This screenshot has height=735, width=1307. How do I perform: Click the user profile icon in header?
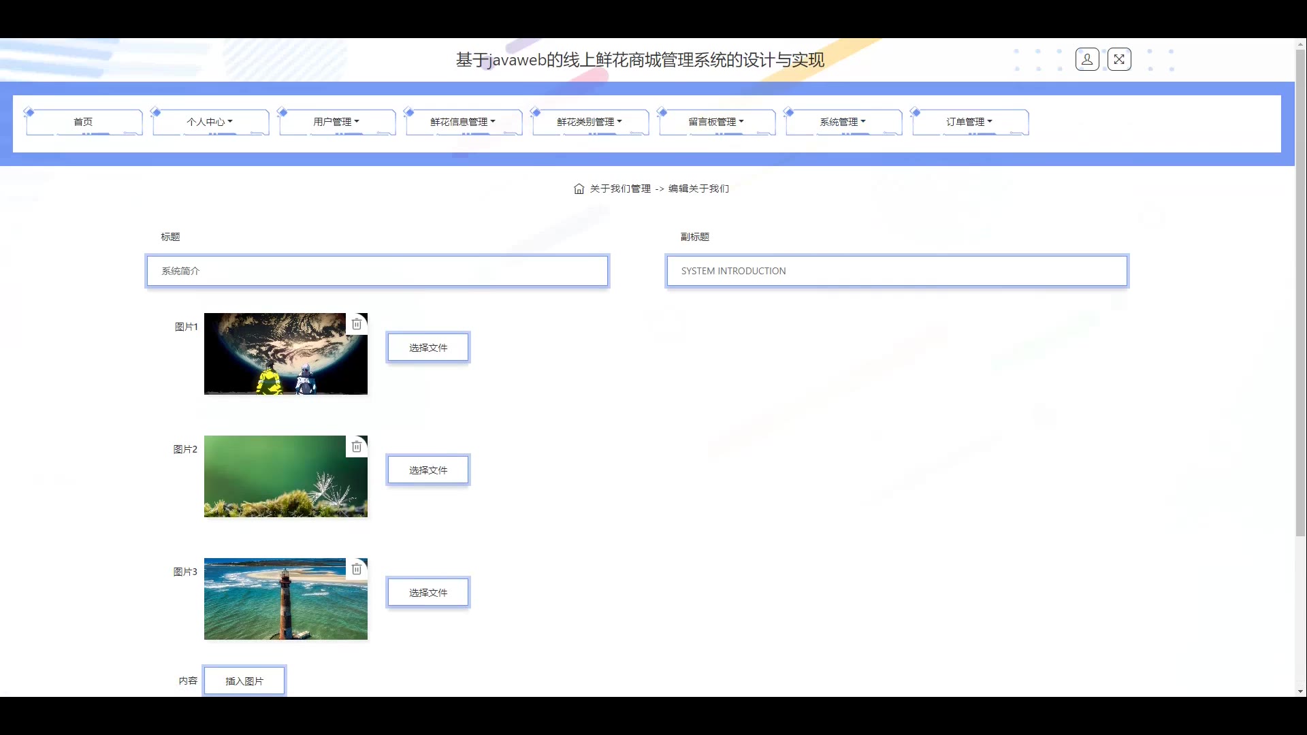(x=1087, y=60)
